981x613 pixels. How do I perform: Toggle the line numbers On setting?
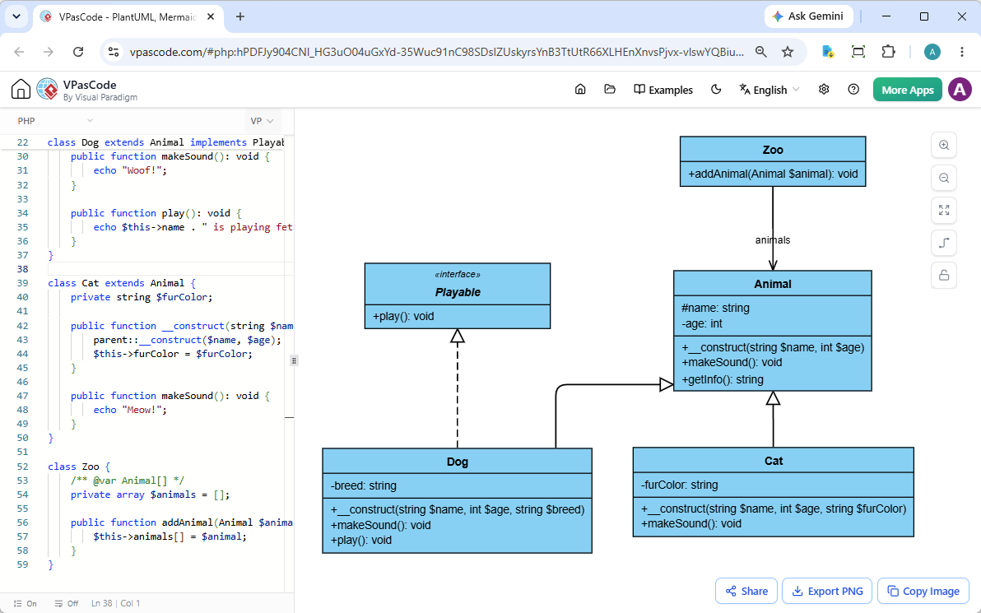click(25, 604)
